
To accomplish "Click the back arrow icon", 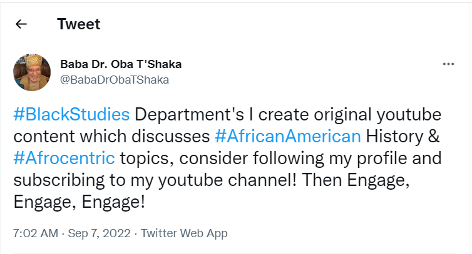I will point(21,24).
